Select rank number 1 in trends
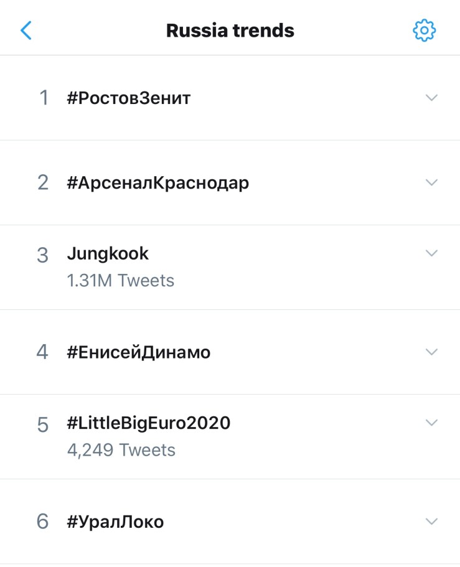 click(x=44, y=98)
